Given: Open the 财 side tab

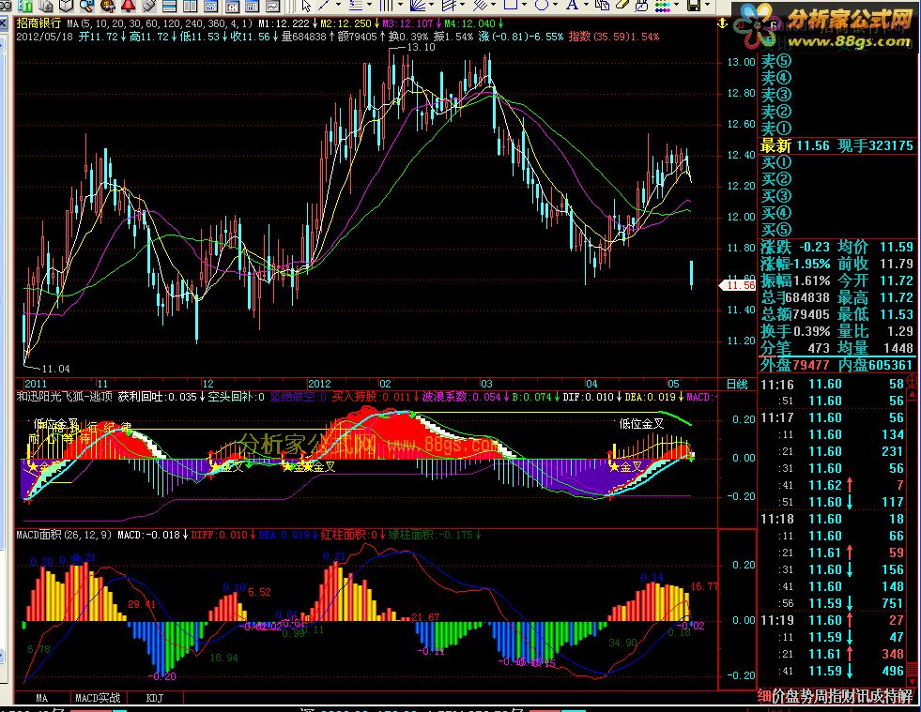Looking at the screenshot, I should coord(848,696).
